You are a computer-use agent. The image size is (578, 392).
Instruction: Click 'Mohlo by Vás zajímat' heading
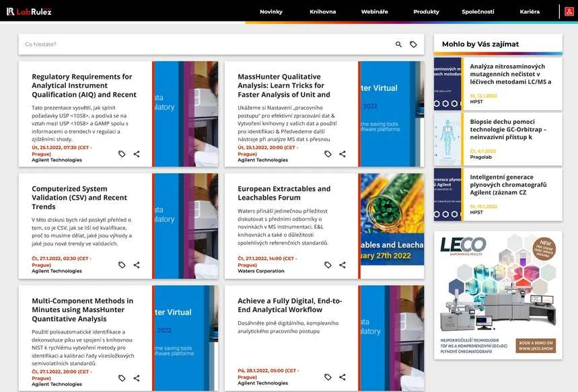(480, 44)
